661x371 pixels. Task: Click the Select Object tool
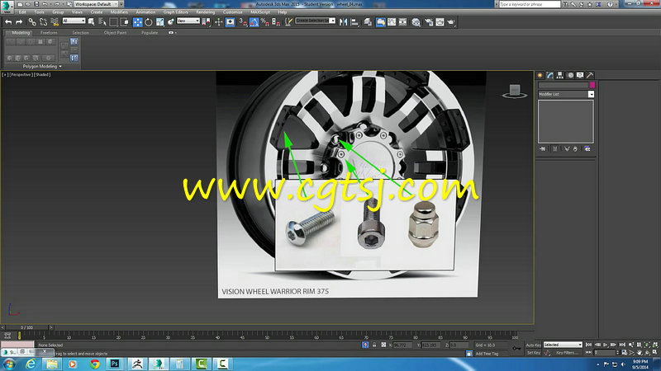click(x=92, y=22)
